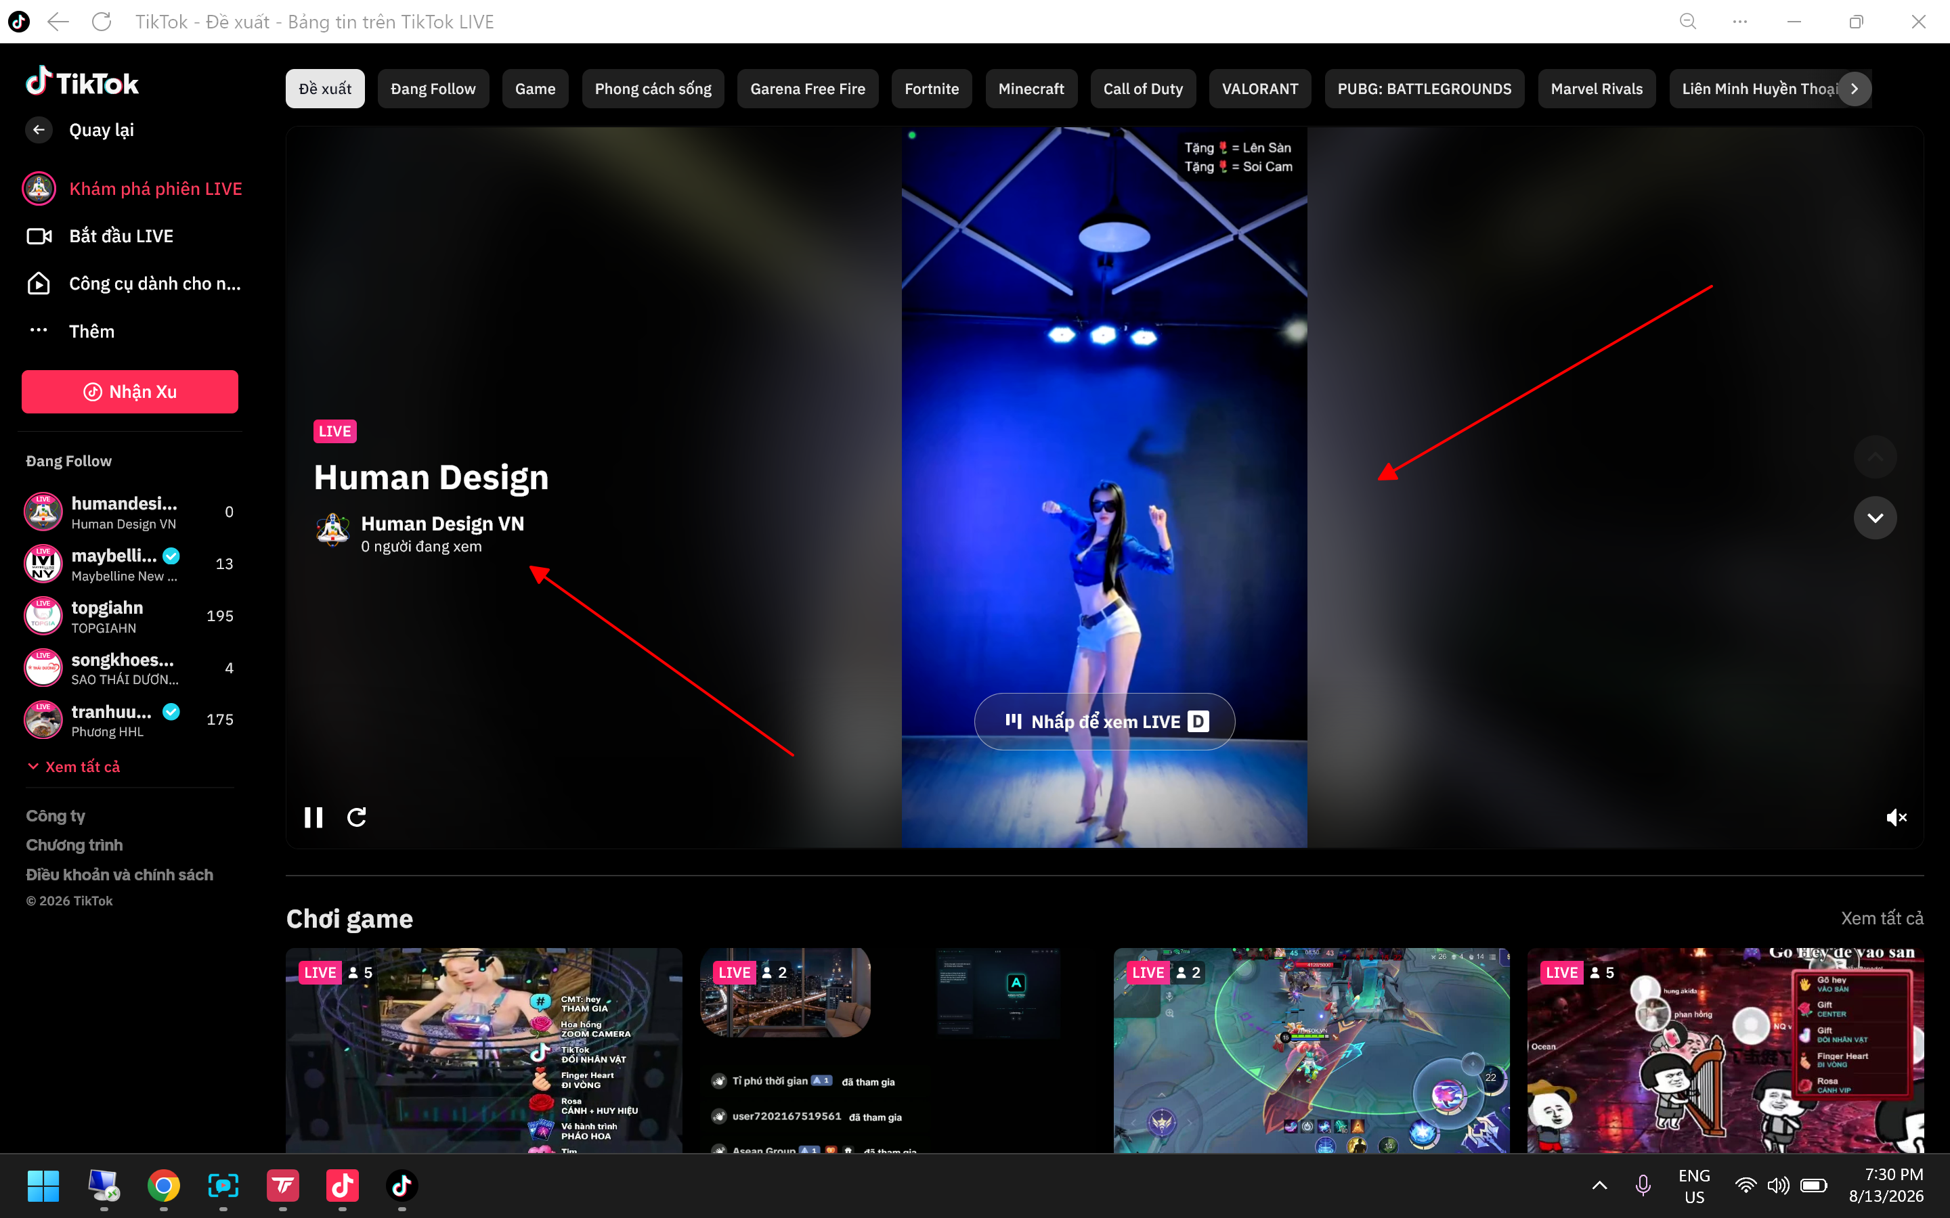Image resolution: width=1950 pixels, height=1218 pixels.
Task: Click the Human Design LIVE title
Action: 431,477
